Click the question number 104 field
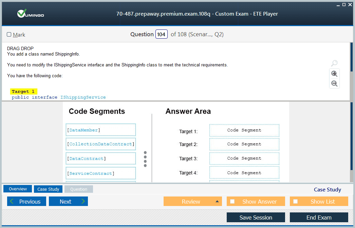This screenshot has height=228, width=355. pyautogui.click(x=162, y=34)
